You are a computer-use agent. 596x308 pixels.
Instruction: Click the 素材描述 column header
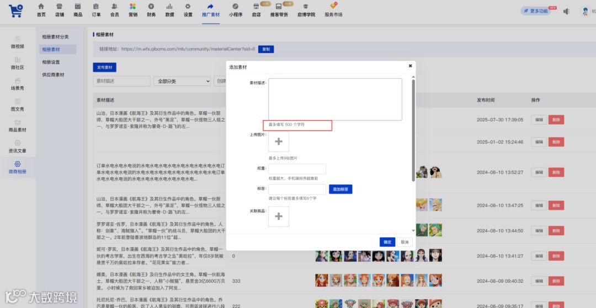pyautogui.click(x=105, y=100)
